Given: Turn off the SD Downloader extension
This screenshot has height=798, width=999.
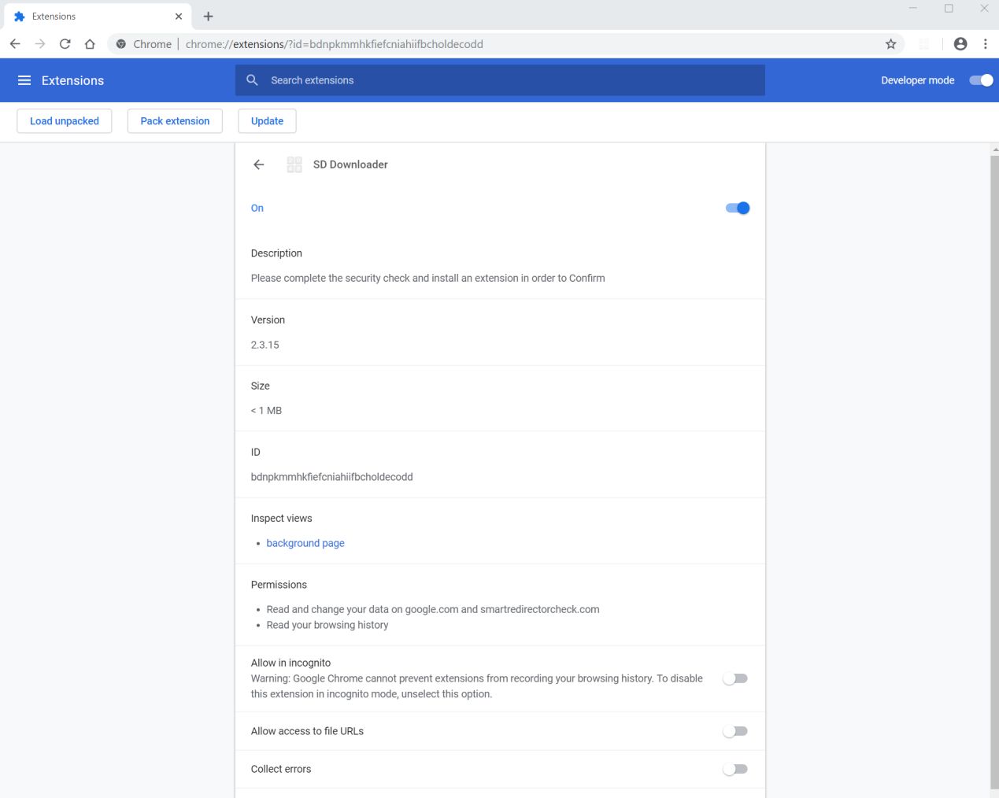Looking at the screenshot, I should pos(738,208).
